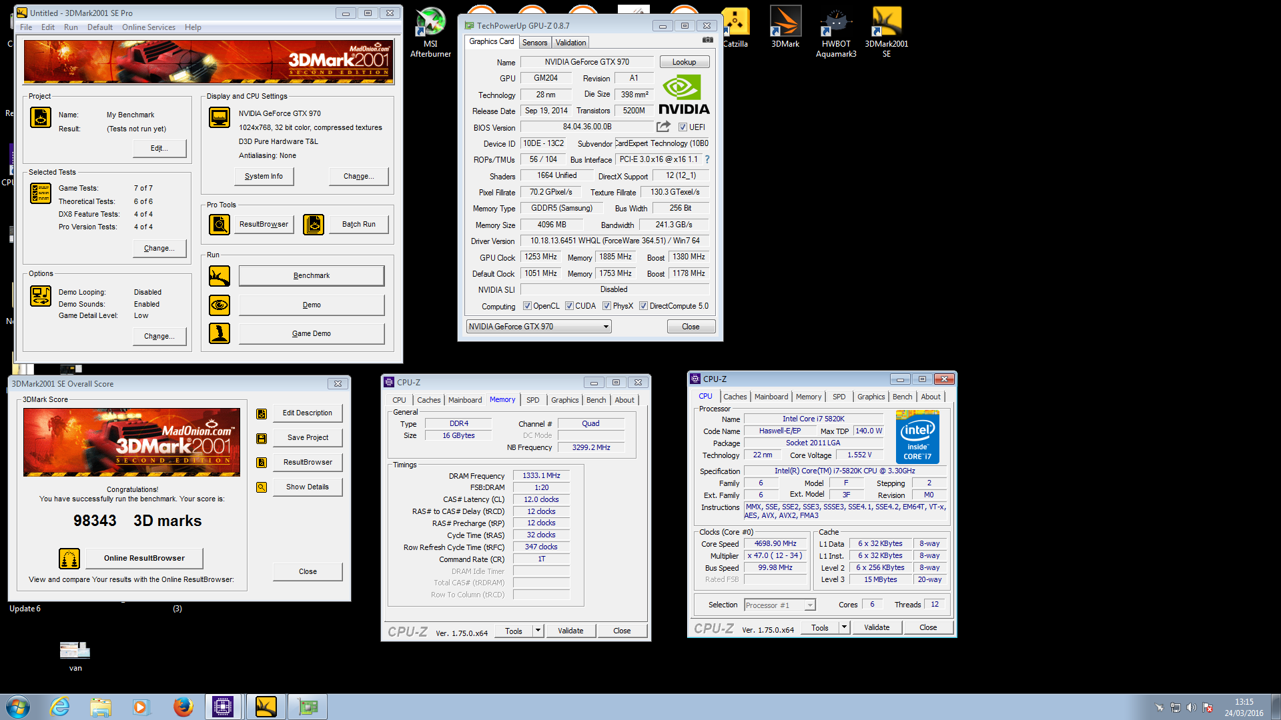Open Internet Explorer from the taskbar
The width and height of the screenshot is (1281, 720).
click(60, 707)
